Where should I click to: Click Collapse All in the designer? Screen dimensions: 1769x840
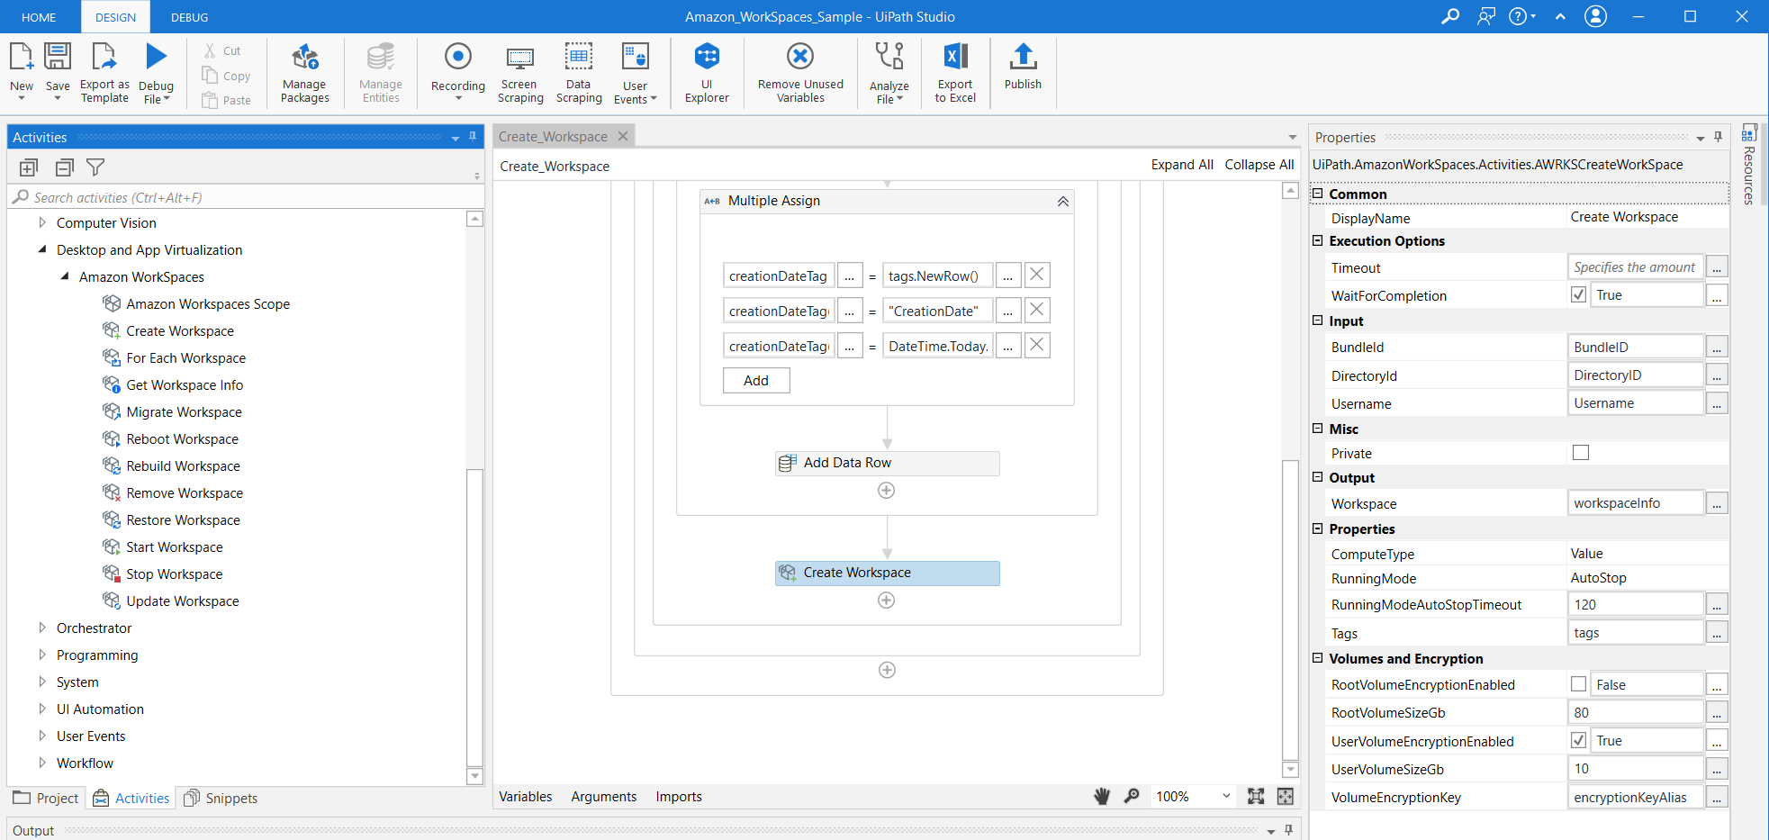pyautogui.click(x=1259, y=165)
